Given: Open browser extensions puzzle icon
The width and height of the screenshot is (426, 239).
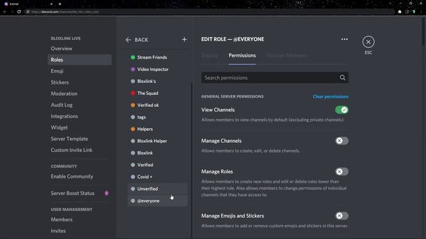Looking at the screenshot, I should 399,12.
